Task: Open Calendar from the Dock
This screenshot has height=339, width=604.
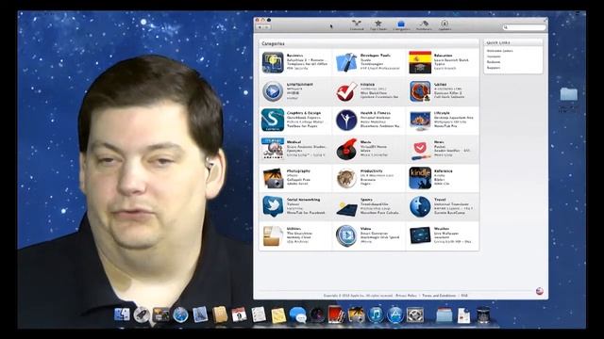Action: pos(239,315)
